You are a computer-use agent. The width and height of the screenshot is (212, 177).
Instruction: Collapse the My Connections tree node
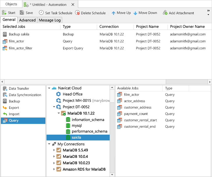click(x=49, y=144)
